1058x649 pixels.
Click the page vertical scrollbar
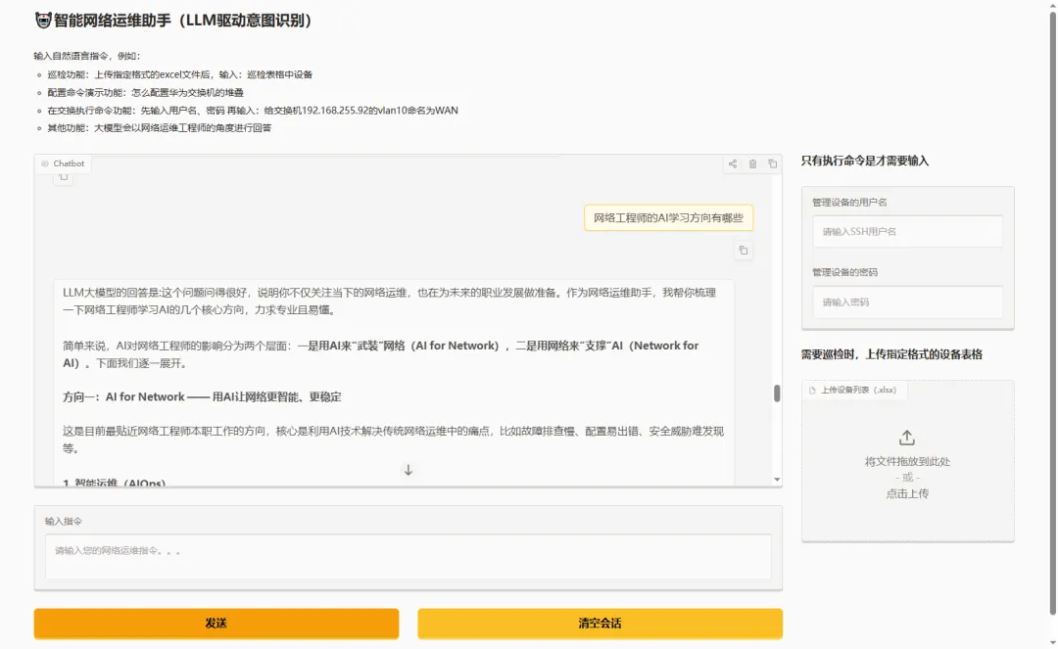[1052, 313]
